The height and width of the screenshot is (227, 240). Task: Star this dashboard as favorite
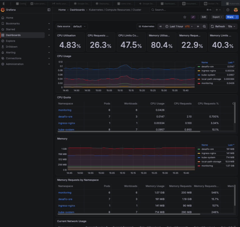click(x=185, y=17)
